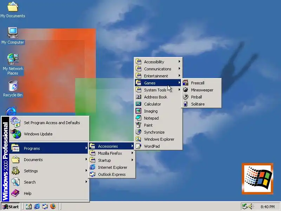Open Documents label in Start menu
281x211 pixels.
click(x=33, y=160)
